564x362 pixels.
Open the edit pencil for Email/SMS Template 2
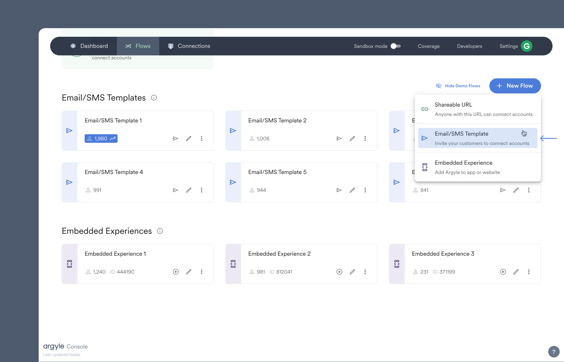point(352,138)
